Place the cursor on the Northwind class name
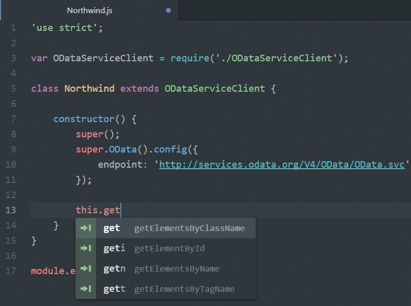This screenshot has width=411, height=306. [x=89, y=89]
